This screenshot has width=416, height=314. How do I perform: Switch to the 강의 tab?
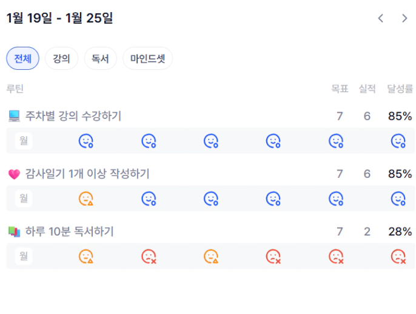(x=61, y=59)
